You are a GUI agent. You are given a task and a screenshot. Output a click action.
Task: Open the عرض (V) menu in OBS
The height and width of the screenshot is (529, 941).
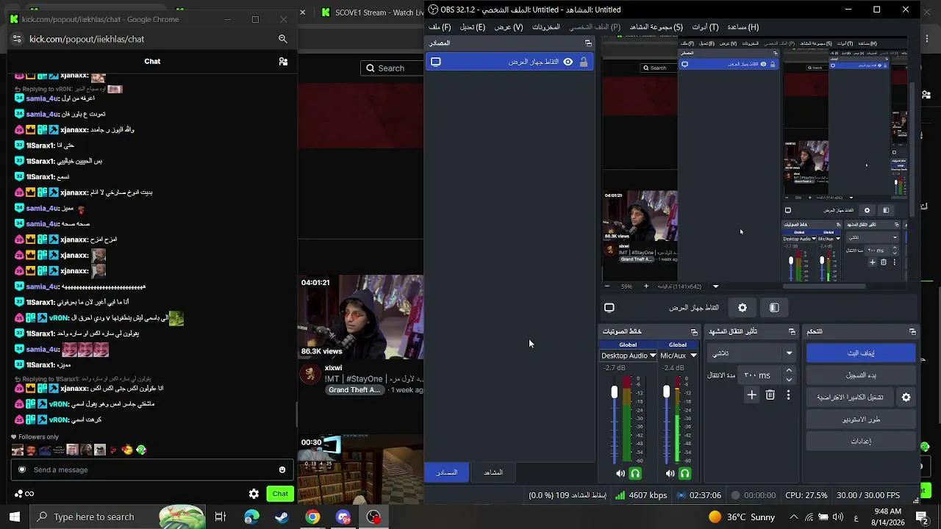pos(508,27)
